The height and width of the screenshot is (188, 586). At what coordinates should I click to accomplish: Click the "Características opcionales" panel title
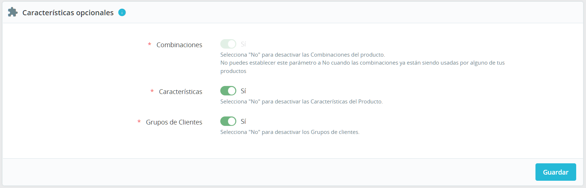coord(68,13)
